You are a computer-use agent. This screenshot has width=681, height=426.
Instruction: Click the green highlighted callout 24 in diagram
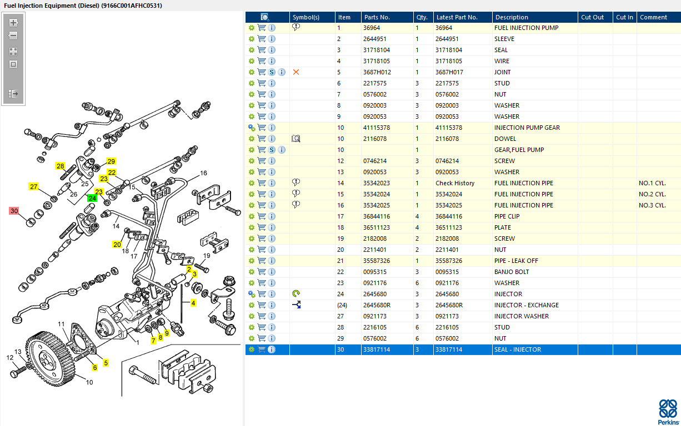(92, 198)
